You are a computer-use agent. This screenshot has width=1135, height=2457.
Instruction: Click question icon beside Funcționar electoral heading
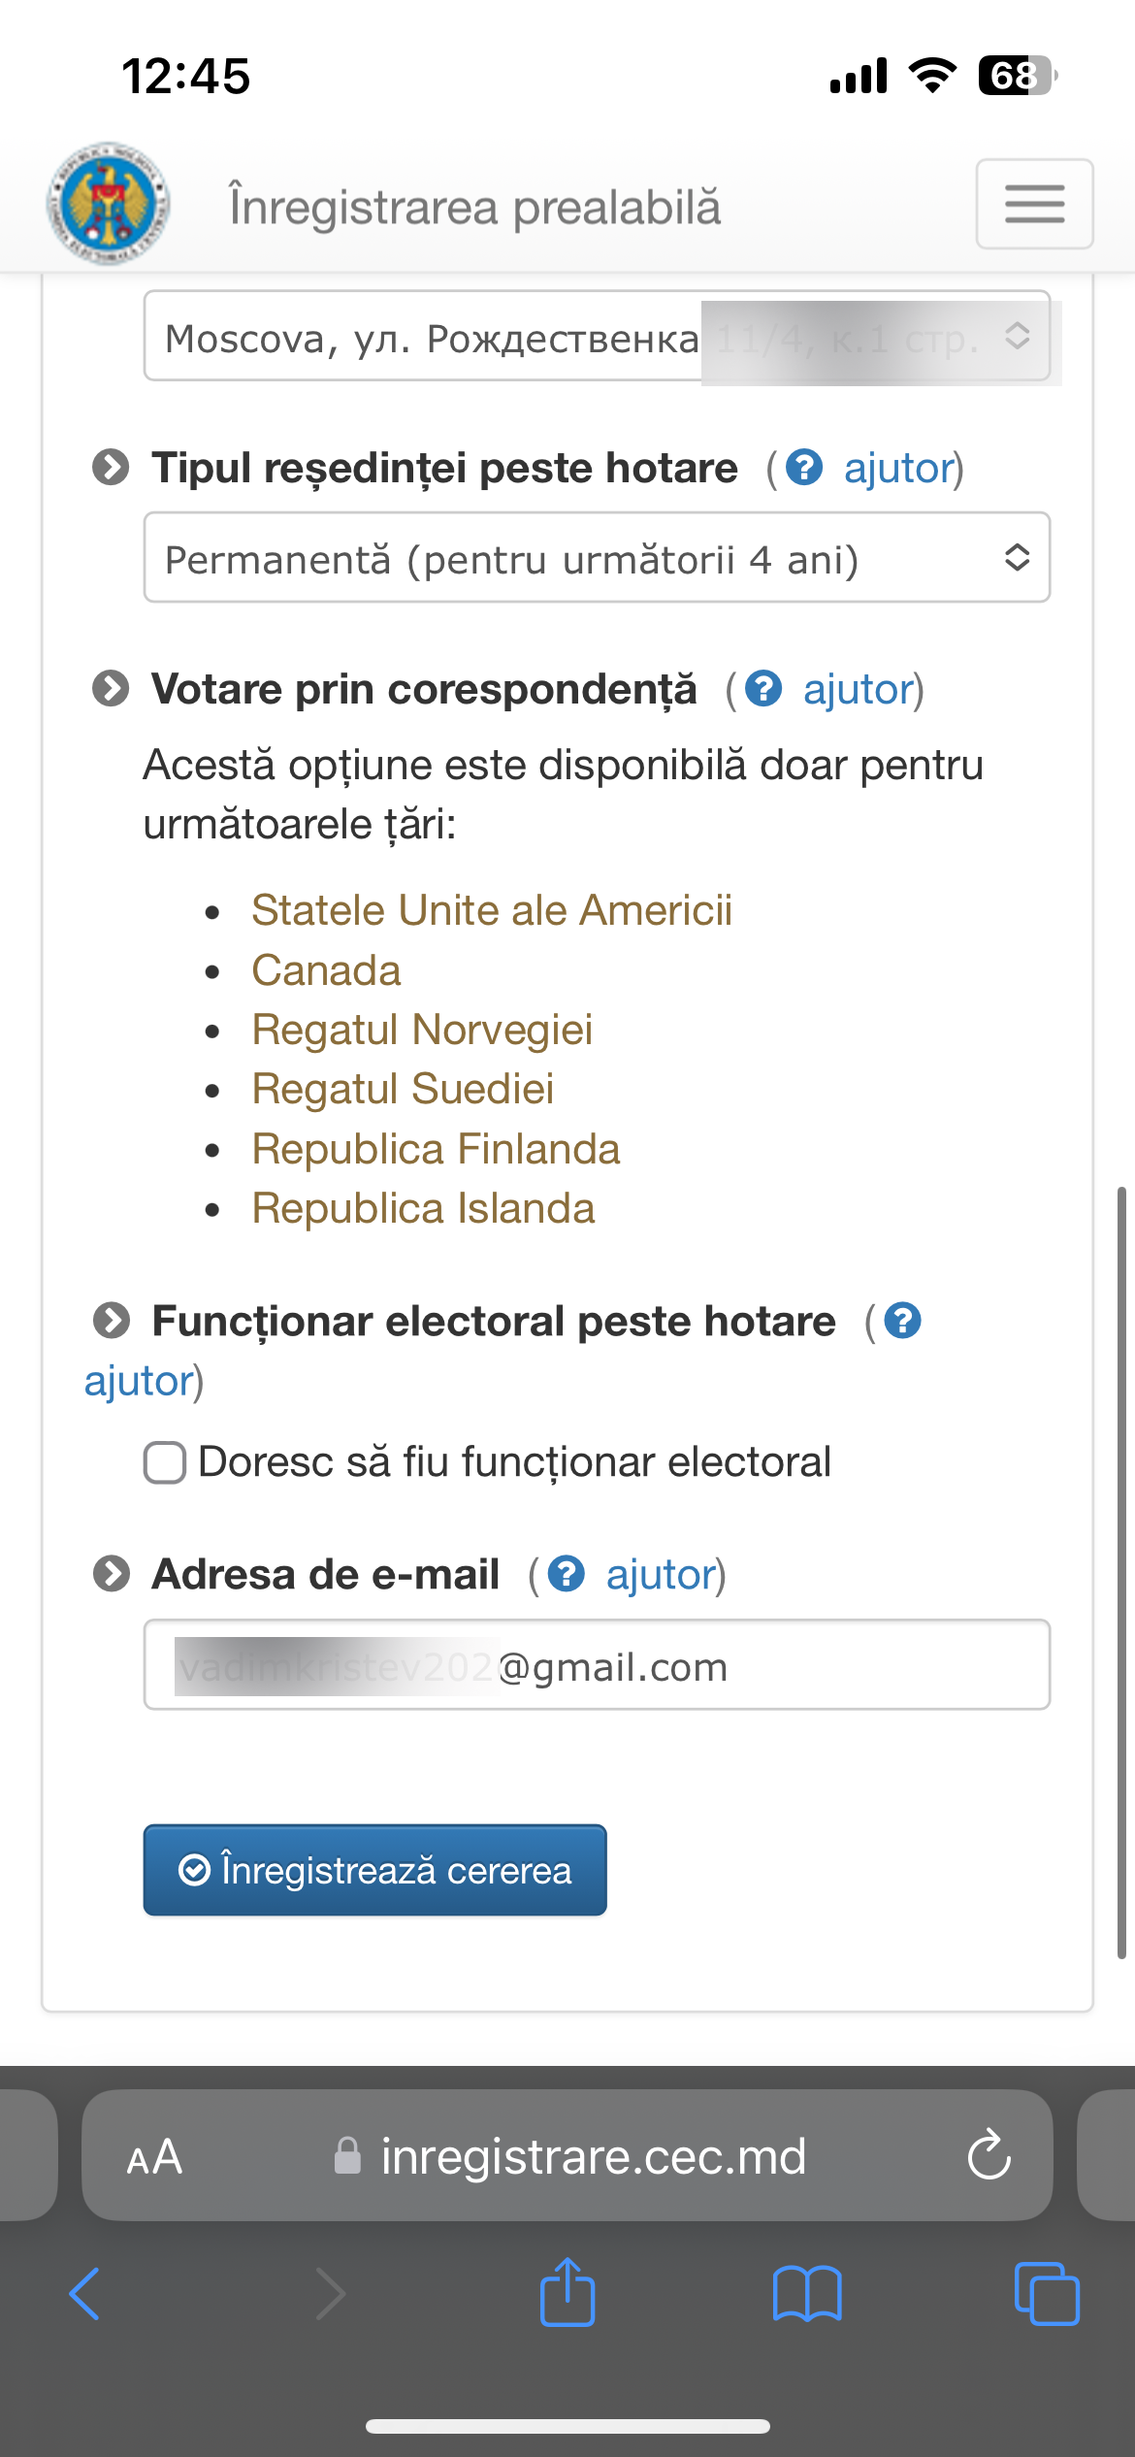(x=902, y=1321)
